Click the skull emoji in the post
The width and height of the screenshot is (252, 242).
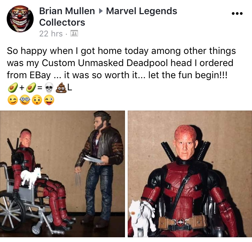[49, 88]
